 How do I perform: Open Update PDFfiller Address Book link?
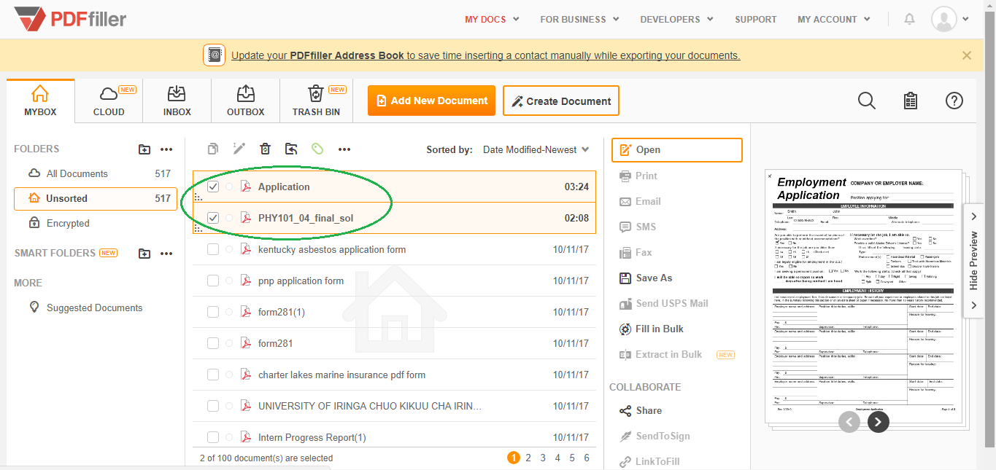(x=486, y=55)
